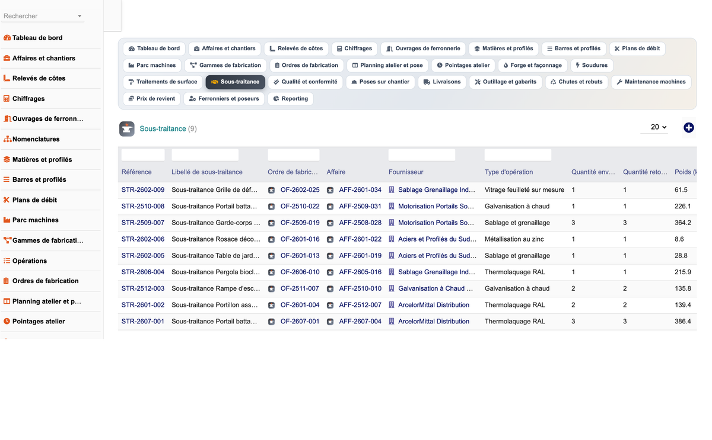The image size is (712, 440).
Task: Sort by Type d'opération column header
Action: pyautogui.click(x=508, y=172)
